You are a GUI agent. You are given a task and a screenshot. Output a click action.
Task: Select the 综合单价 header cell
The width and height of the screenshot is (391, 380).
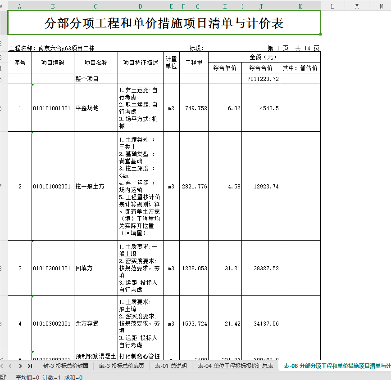point(225,68)
